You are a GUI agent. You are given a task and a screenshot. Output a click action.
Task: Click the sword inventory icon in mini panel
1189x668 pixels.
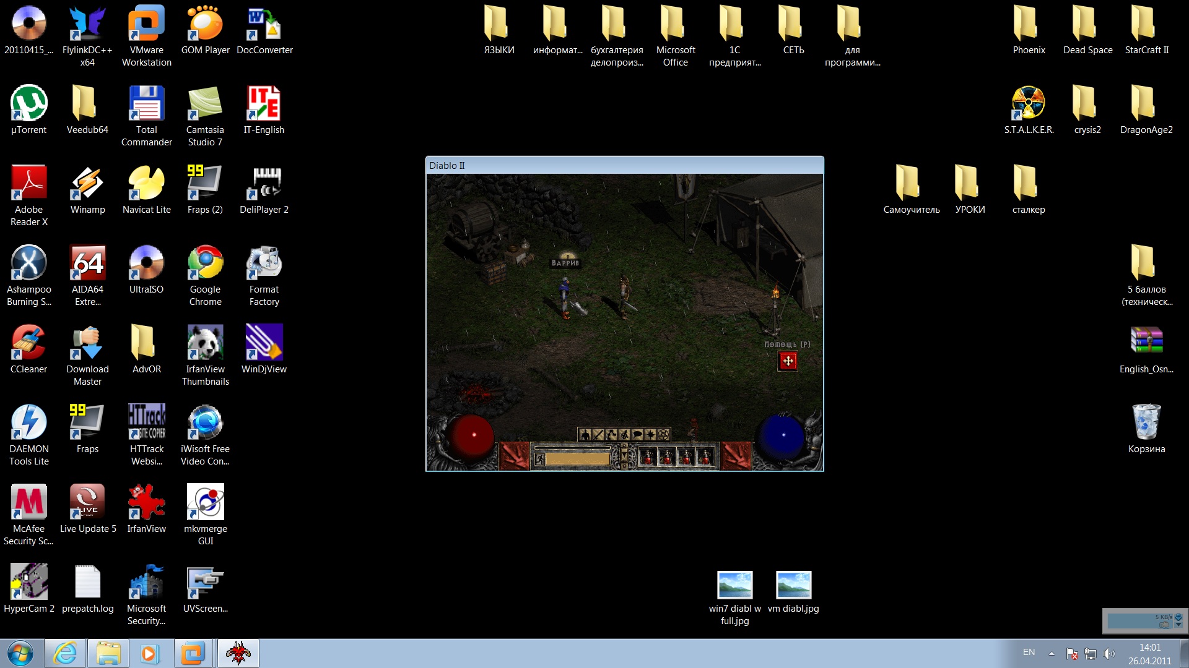coord(598,435)
